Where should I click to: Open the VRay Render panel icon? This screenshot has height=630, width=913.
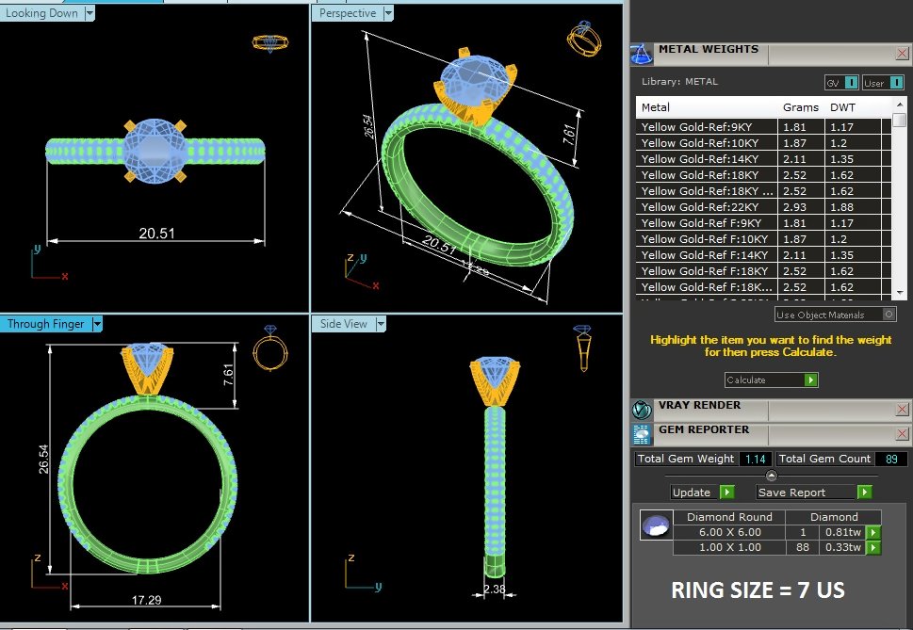(x=642, y=410)
